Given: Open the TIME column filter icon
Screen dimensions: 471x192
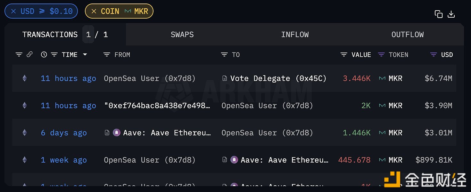Looking at the screenshot, I should coord(54,55).
